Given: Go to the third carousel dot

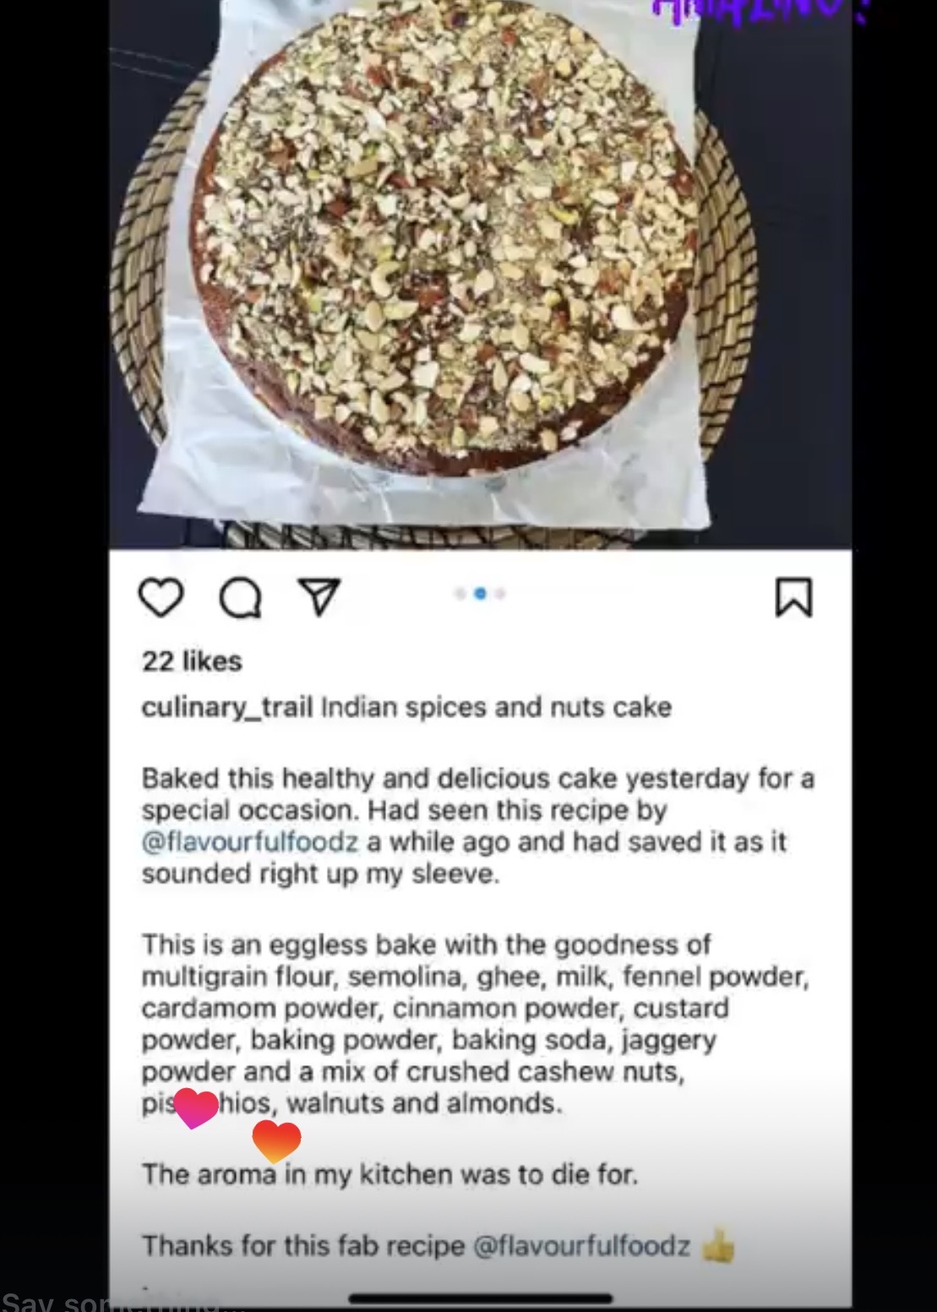Looking at the screenshot, I should 499,594.
